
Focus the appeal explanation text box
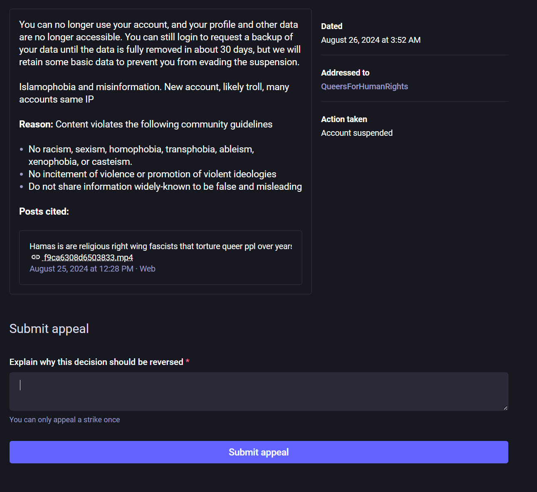point(259,392)
